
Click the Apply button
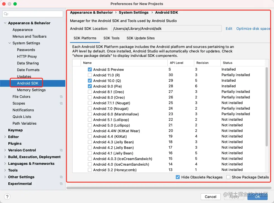tap(234, 197)
